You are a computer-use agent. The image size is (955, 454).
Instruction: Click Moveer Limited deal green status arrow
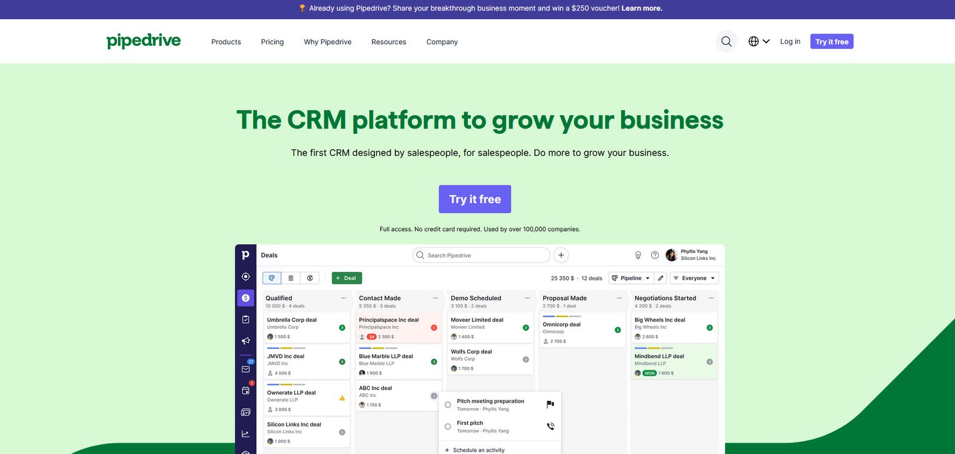pos(526,327)
